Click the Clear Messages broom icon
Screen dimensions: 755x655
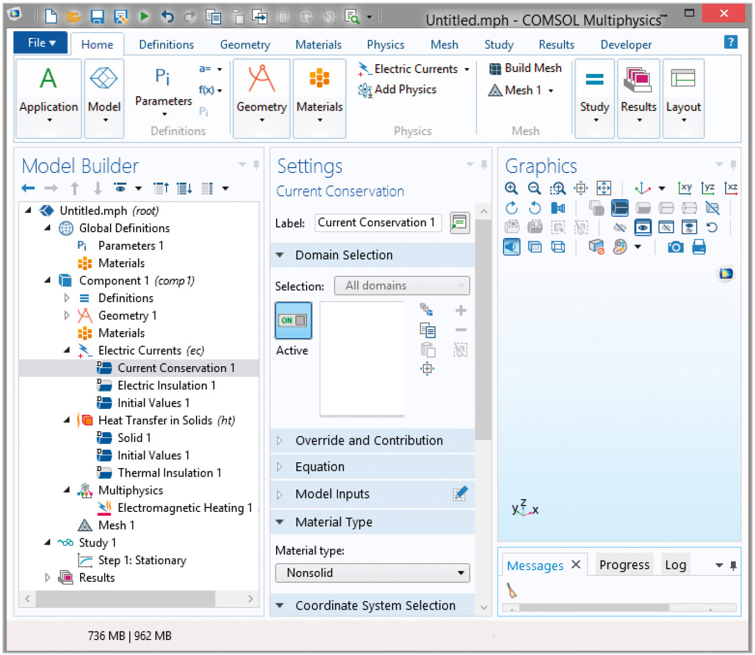pos(512,590)
